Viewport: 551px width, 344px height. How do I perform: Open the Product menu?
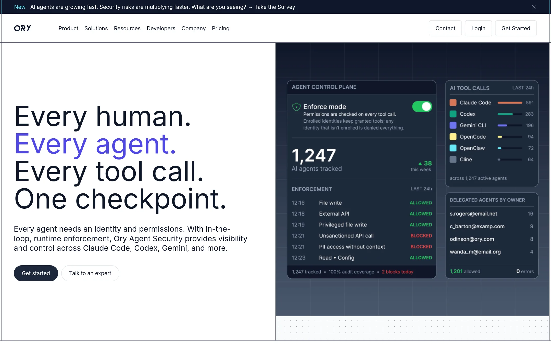[x=68, y=28]
